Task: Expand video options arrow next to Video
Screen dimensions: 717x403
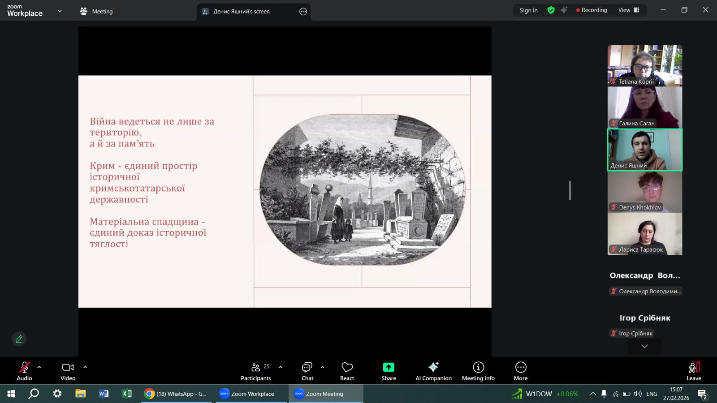Action: [85, 367]
